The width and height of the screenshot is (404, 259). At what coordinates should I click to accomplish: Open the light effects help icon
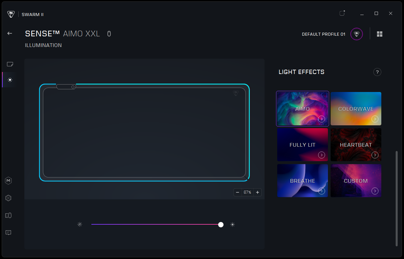[377, 72]
